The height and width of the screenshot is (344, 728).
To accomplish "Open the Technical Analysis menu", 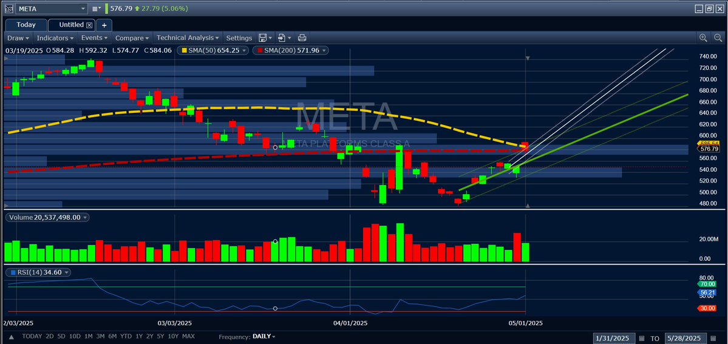I will pyautogui.click(x=188, y=38).
